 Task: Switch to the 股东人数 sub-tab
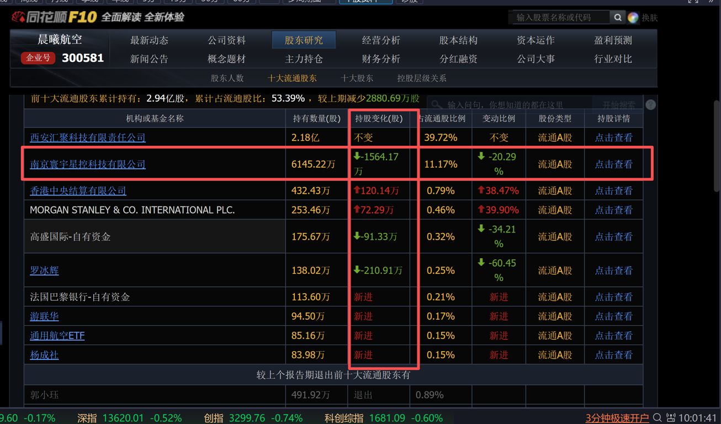[x=227, y=78]
